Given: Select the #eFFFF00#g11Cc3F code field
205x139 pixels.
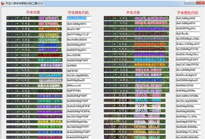Looking at the screenshot, I should tap(79, 34).
